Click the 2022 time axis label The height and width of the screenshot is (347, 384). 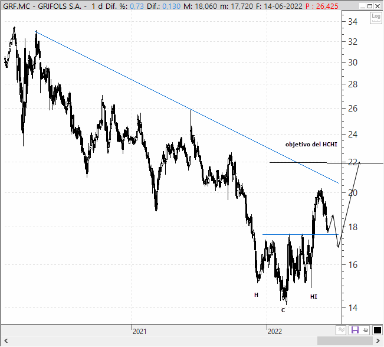275,332
